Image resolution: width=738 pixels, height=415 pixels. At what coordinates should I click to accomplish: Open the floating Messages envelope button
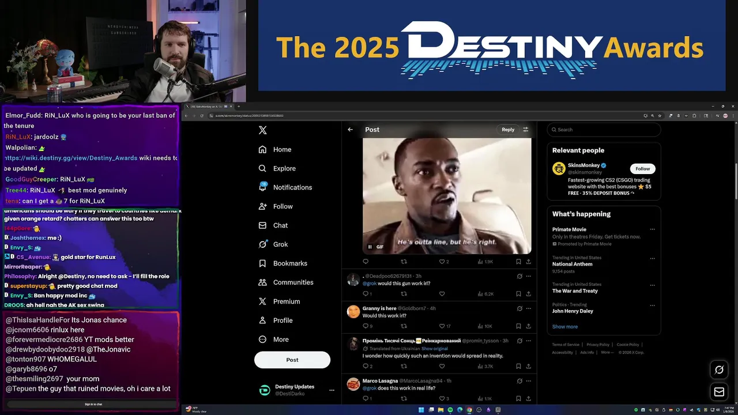pyautogui.click(x=719, y=393)
